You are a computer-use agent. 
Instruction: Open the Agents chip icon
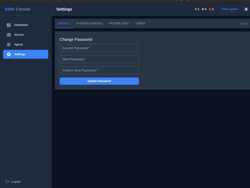point(9,45)
